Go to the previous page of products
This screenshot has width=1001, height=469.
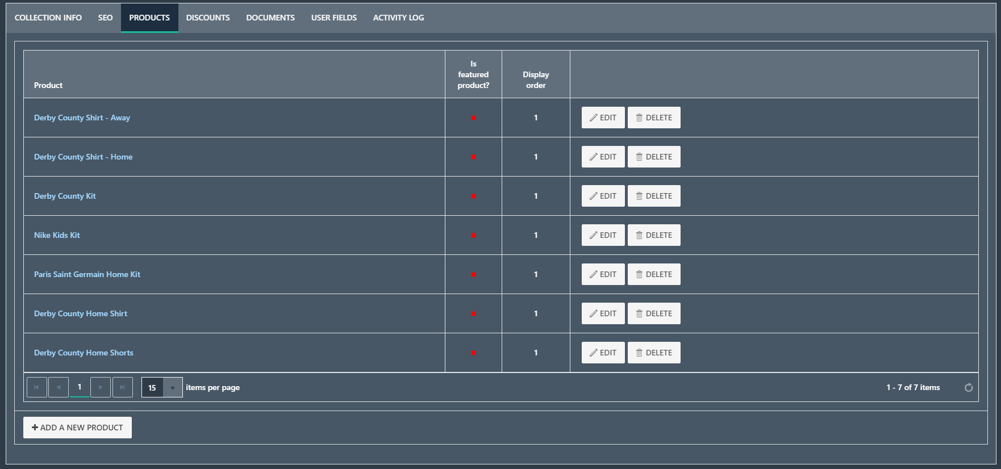(x=59, y=387)
